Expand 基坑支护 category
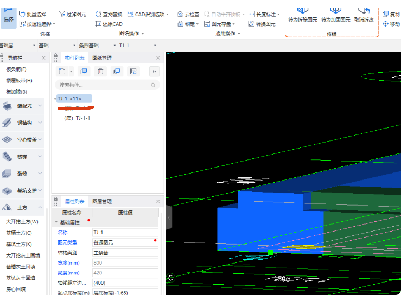Screen dimensions: 401x295 22,190
